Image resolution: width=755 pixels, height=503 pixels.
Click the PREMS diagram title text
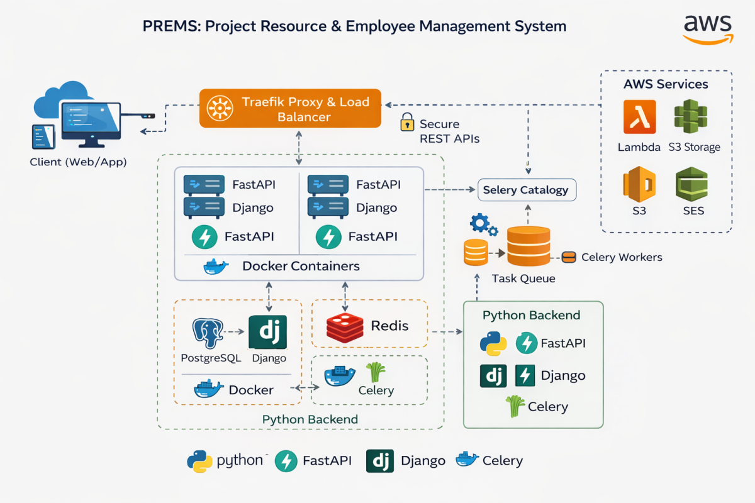coord(354,26)
